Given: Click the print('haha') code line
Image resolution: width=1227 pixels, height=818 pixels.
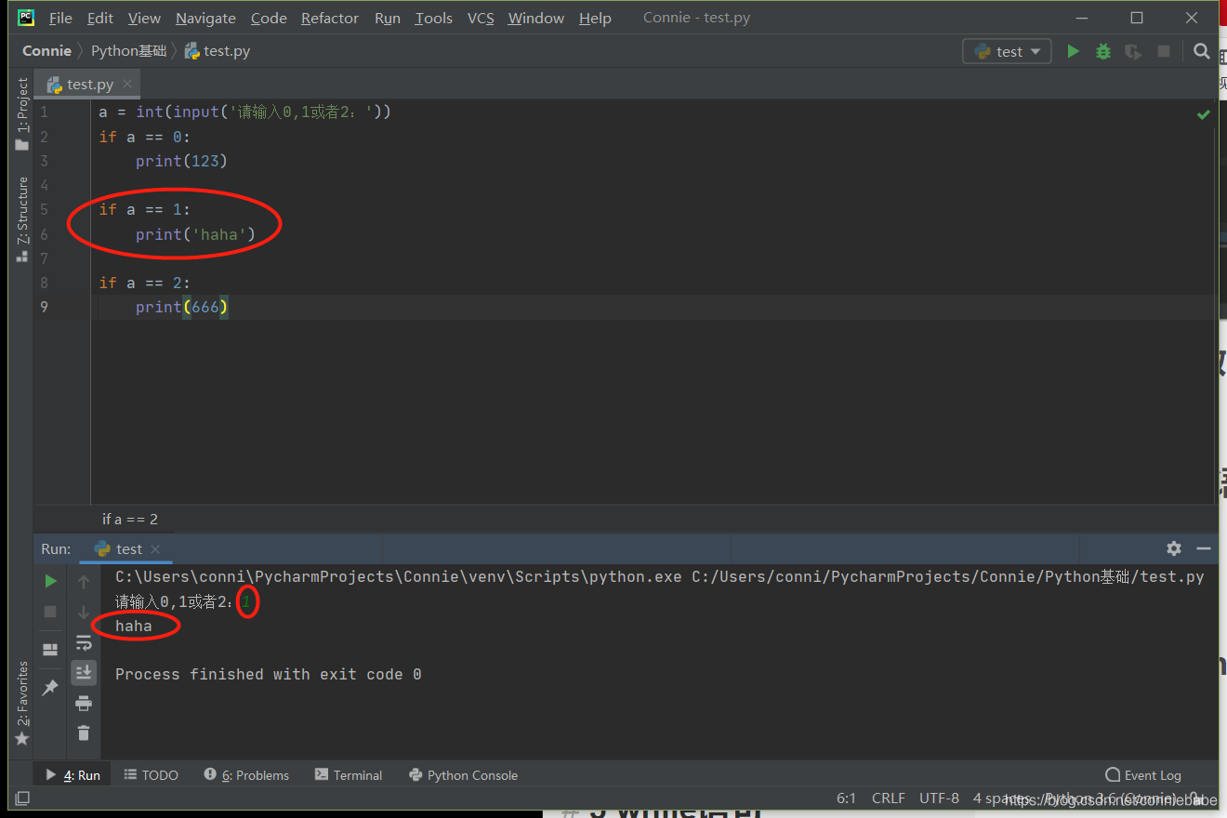Looking at the screenshot, I should (195, 234).
